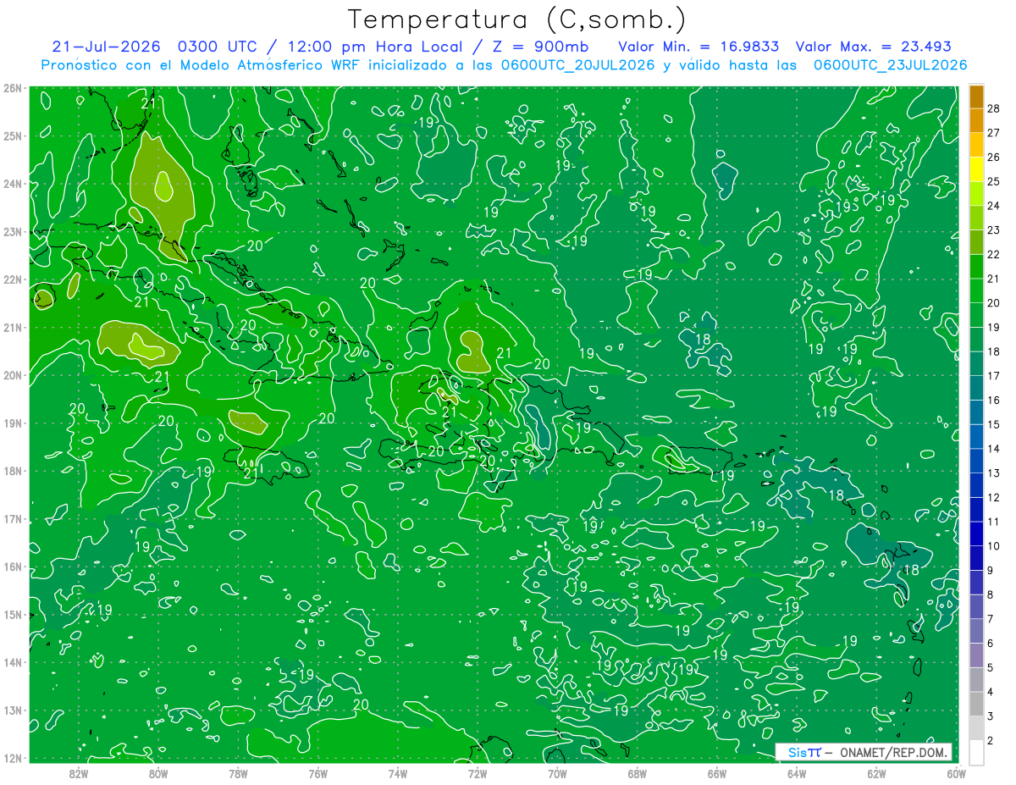
Task: Click the 60W longitude axis label
Action: click(956, 772)
